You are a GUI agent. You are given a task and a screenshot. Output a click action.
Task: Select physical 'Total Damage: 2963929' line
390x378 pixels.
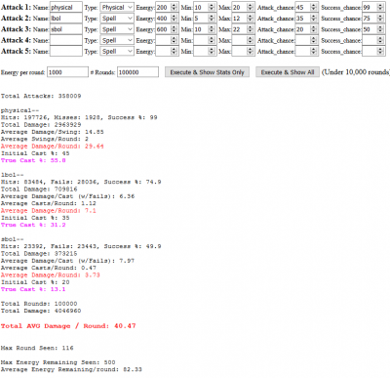coord(41,125)
